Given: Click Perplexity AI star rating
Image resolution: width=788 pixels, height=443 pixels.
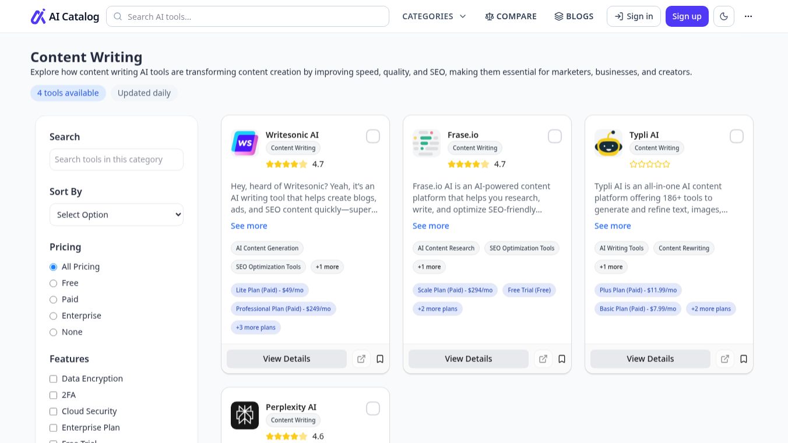Looking at the screenshot, I should point(287,437).
